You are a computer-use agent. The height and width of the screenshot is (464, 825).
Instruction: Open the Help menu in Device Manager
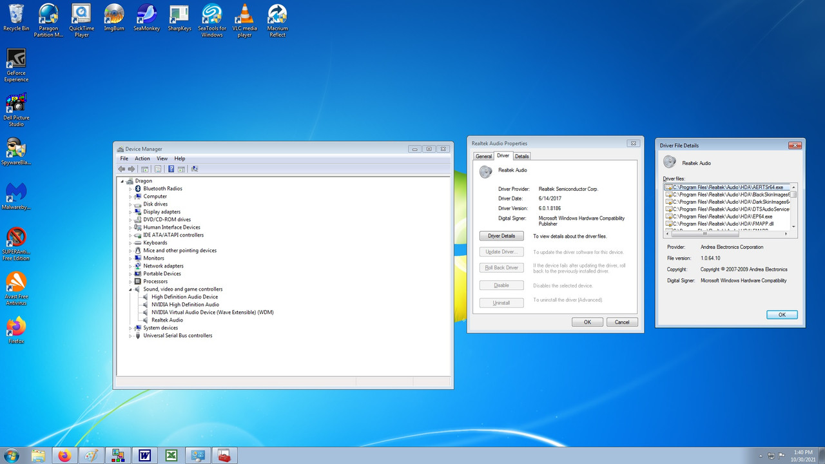[180, 159]
